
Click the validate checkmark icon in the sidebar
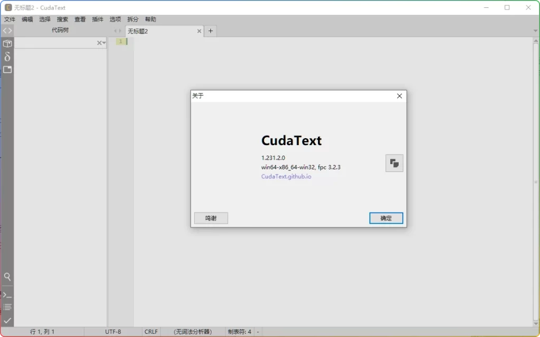[7, 320]
